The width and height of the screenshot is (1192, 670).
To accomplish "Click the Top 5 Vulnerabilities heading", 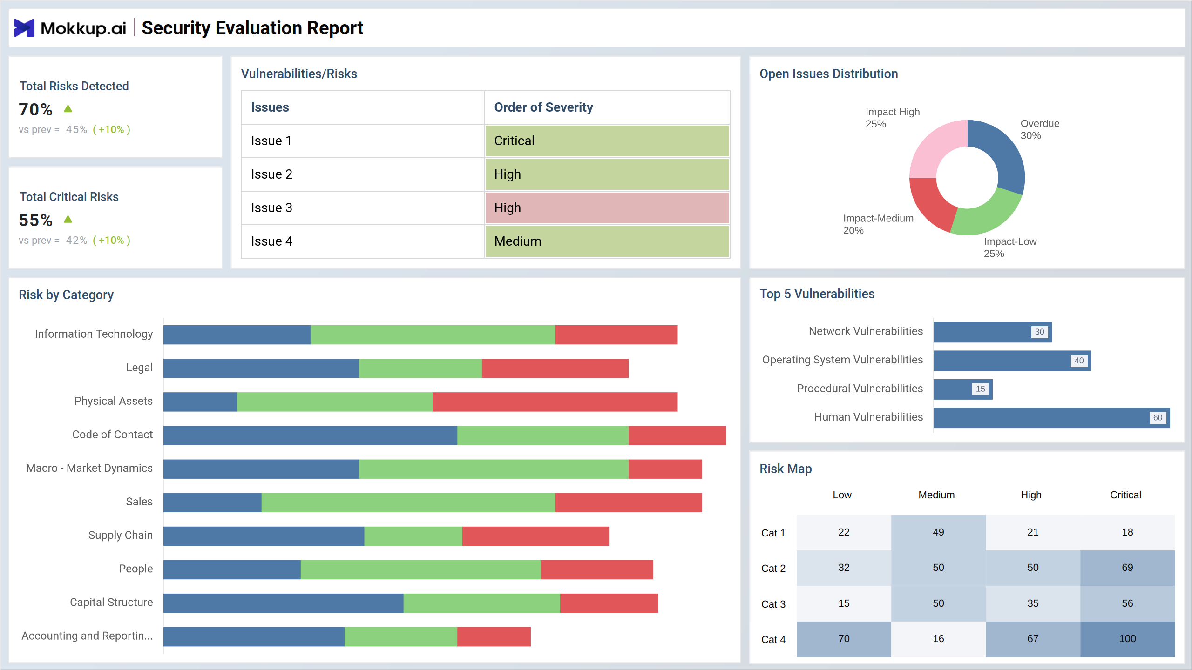I will 817,294.
